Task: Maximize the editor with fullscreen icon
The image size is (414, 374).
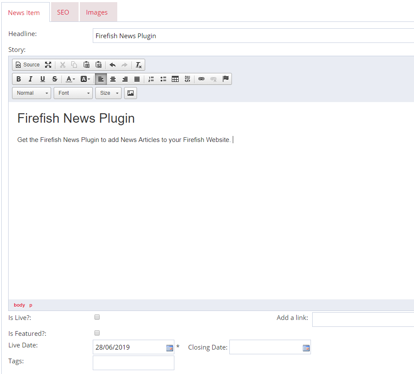Action: (x=48, y=65)
